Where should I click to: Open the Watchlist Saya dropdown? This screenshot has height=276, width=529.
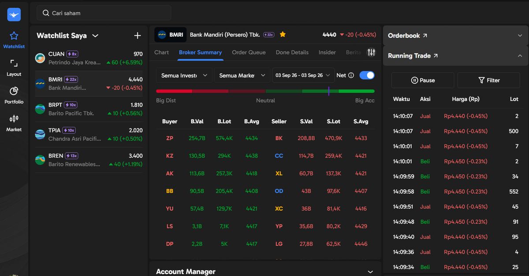click(x=95, y=36)
